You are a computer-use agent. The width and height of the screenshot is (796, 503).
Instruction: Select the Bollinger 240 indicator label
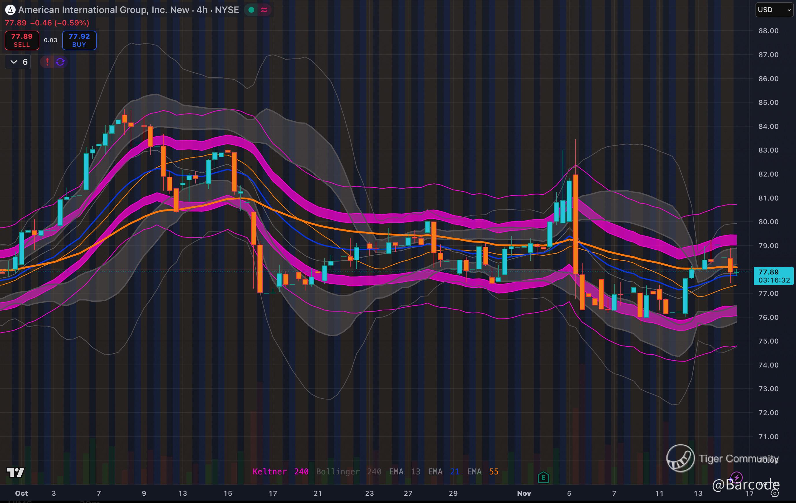point(349,471)
